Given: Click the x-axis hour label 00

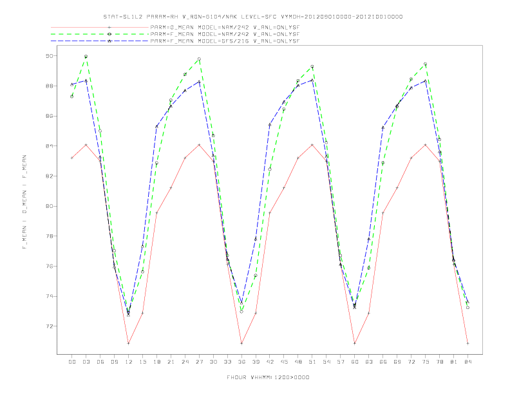Looking at the screenshot, I should [72, 362].
